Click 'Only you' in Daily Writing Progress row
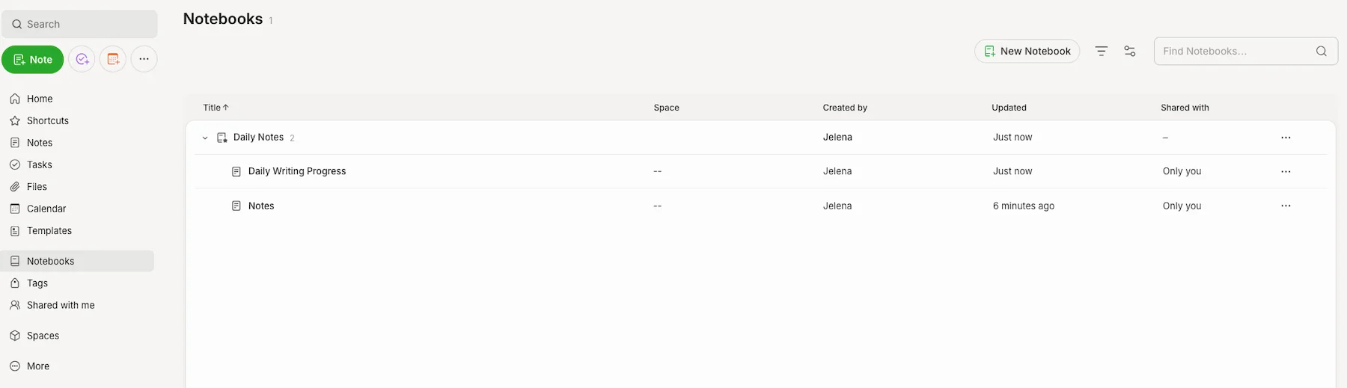The width and height of the screenshot is (1347, 388). click(1182, 171)
